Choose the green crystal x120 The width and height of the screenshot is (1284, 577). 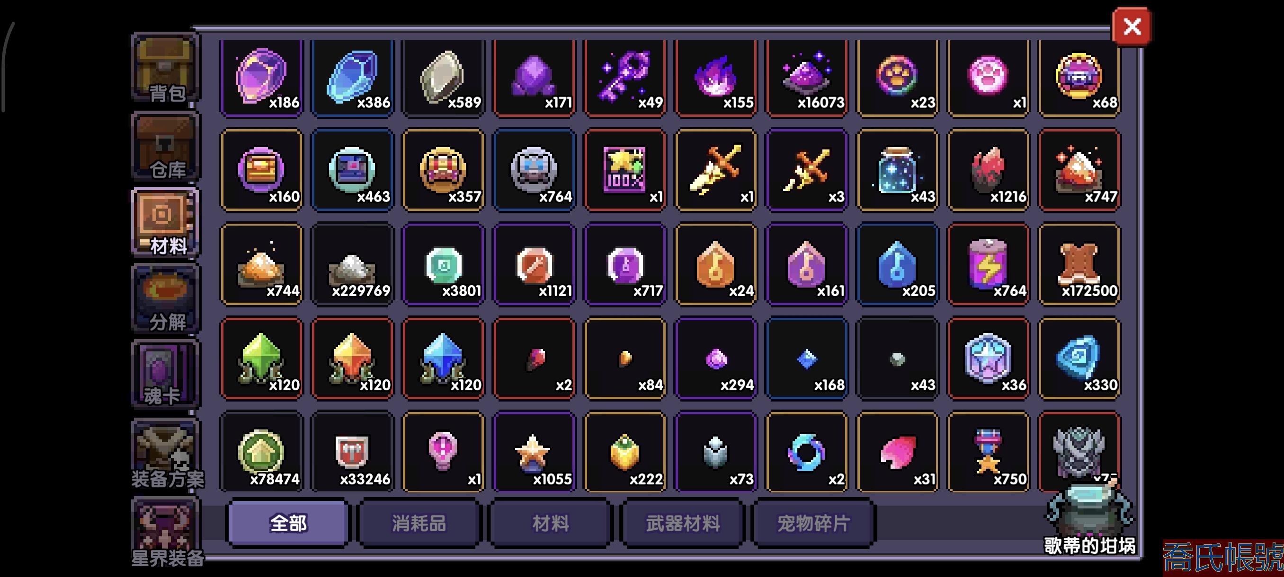[262, 358]
